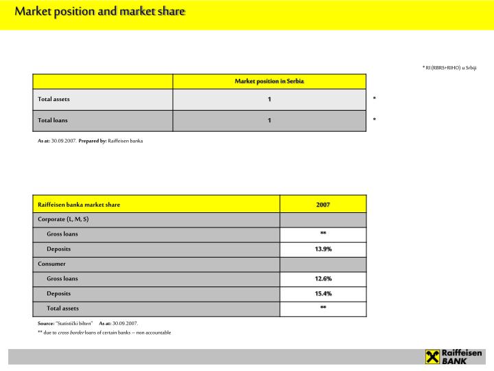Click the footnote '* RI (RBRS+RIHO) u Srbiji'

tap(449, 67)
